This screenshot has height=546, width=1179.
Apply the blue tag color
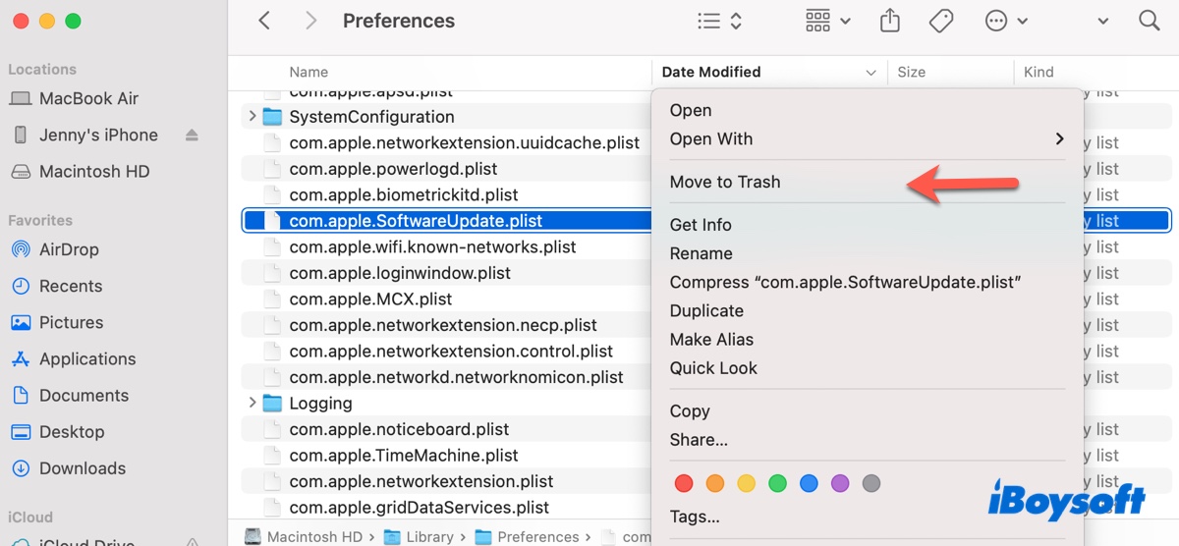click(x=809, y=483)
